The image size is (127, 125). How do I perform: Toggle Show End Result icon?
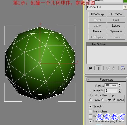click(99, 68)
